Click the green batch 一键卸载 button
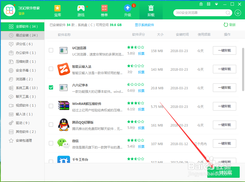Image resolution: width=245 pixels, height=182 pixels. pyautogui.click(x=223, y=172)
